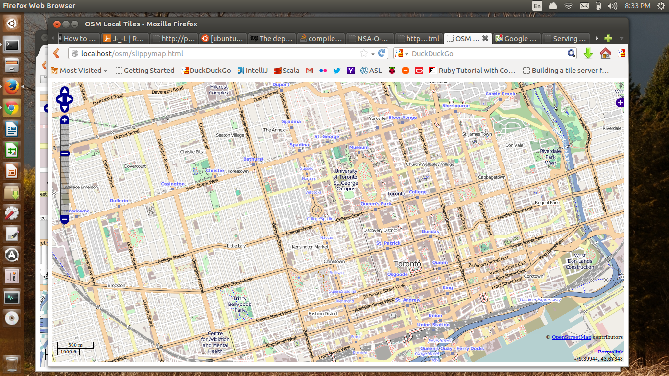Switch to the '[ubuntu...' tab

click(x=223, y=38)
